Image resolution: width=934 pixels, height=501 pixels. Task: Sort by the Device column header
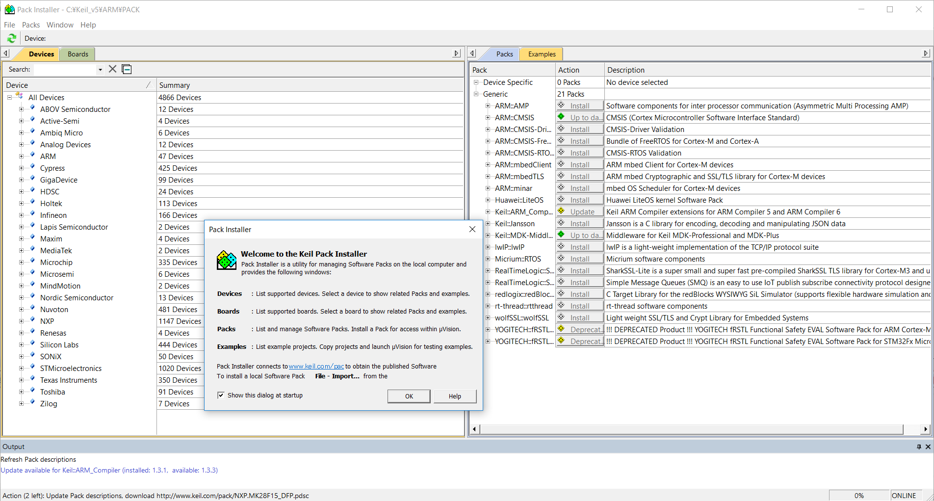point(79,85)
